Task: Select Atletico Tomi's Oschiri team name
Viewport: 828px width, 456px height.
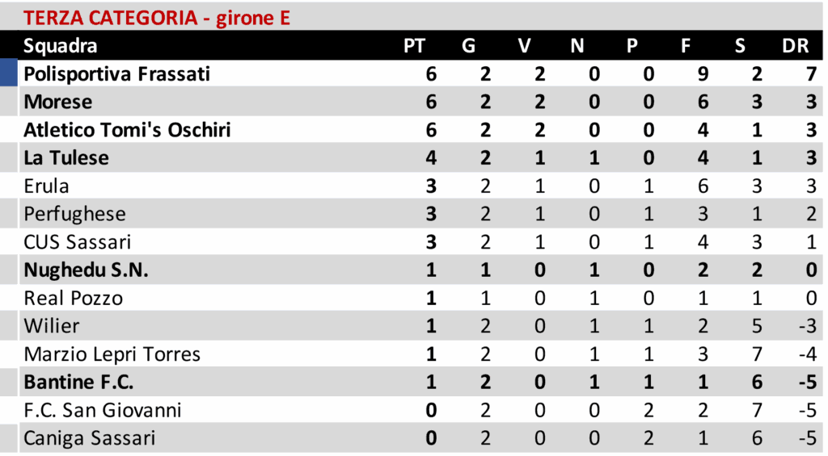Action: tap(127, 130)
